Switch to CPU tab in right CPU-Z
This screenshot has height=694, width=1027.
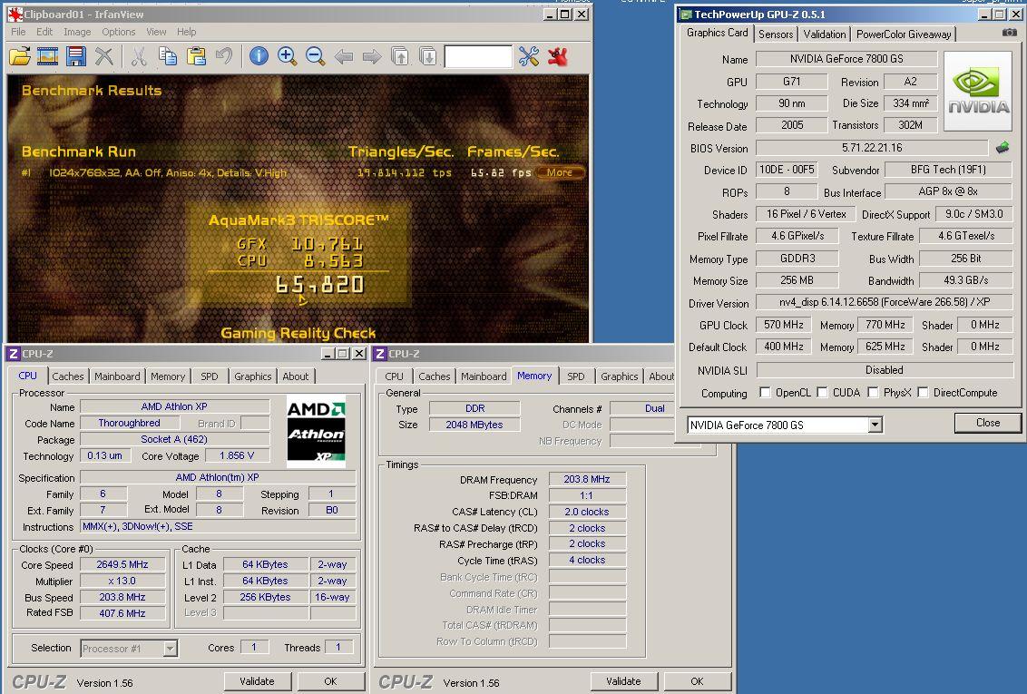pos(395,376)
